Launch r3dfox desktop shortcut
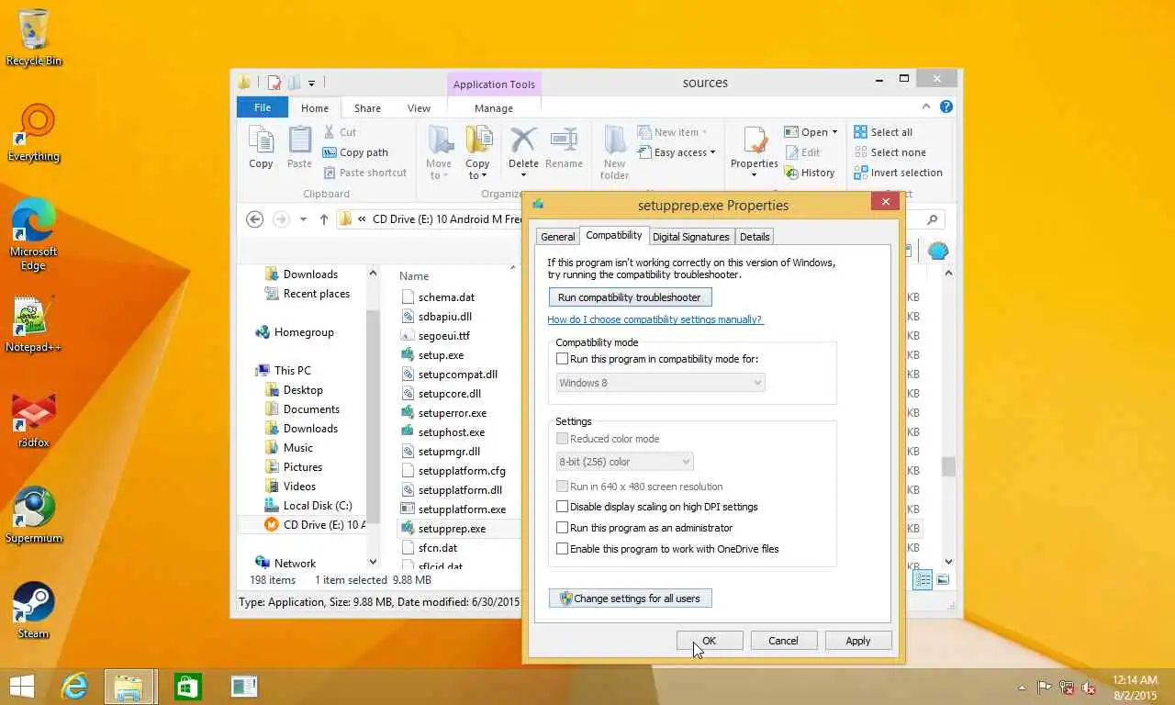 pos(33,420)
